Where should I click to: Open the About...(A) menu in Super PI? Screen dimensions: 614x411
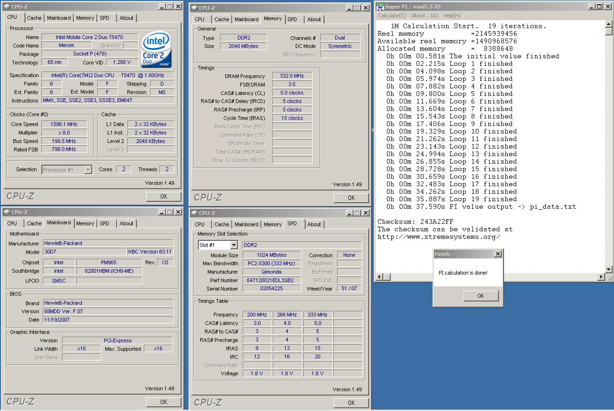(x=425, y=16)
